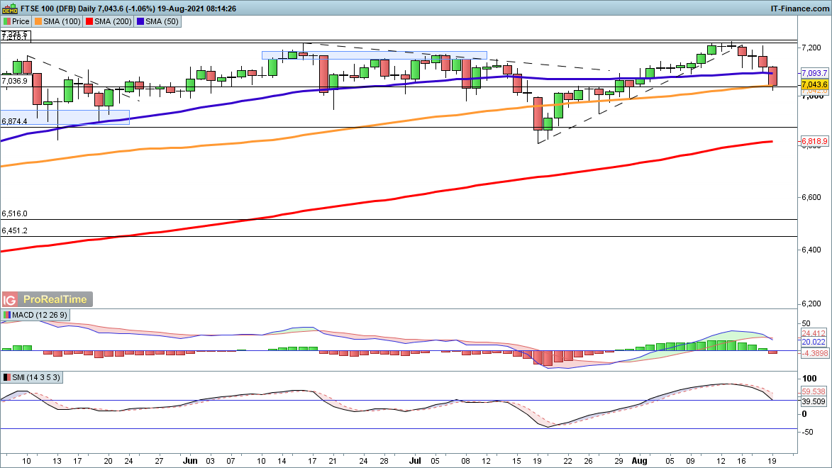The height and width of the screenshot is (468, 832).
Task: Select the 7,093.7 SMA 50 price tag
Action: [x=814, y=74]
